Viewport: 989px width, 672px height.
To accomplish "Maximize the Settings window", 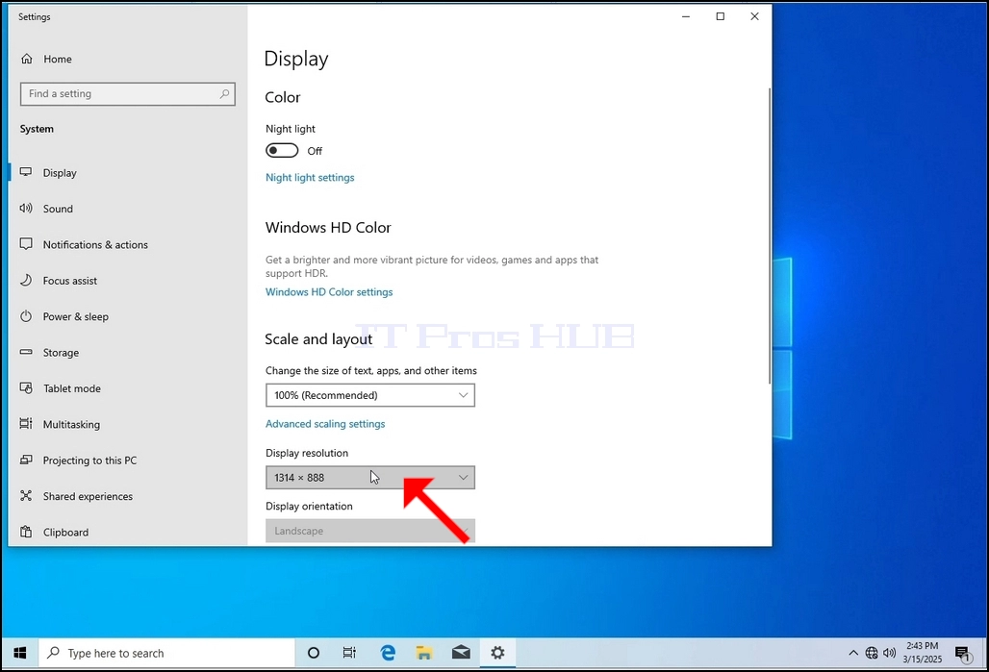I will pos(721,16).
